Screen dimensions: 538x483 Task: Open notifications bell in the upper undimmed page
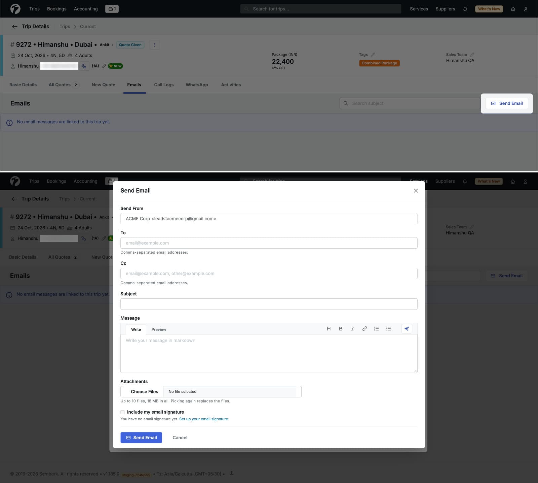tap(465, 9)
